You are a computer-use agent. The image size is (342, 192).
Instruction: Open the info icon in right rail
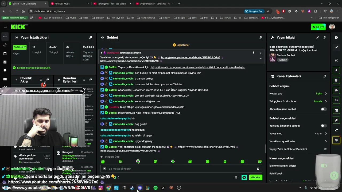[x=336, y=38]
